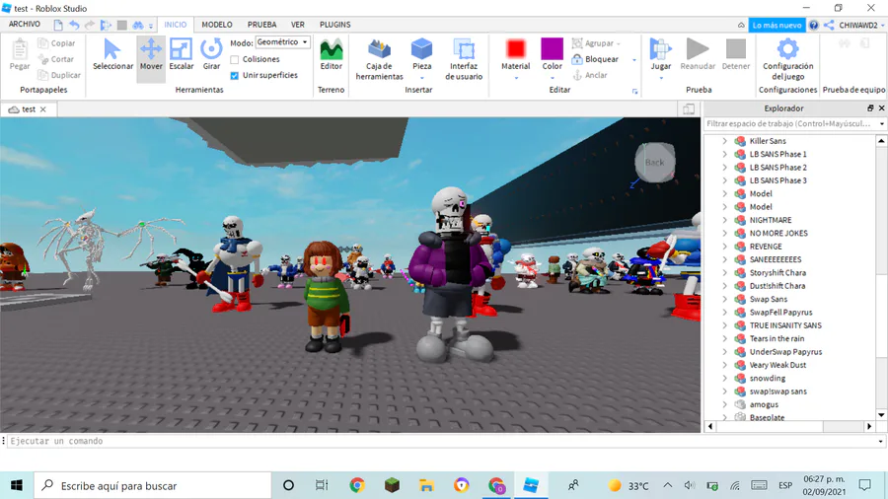The width and height of the screenshot is (888, 499).
Task: Click Duplicar in clipboard group
Action: 59,75
